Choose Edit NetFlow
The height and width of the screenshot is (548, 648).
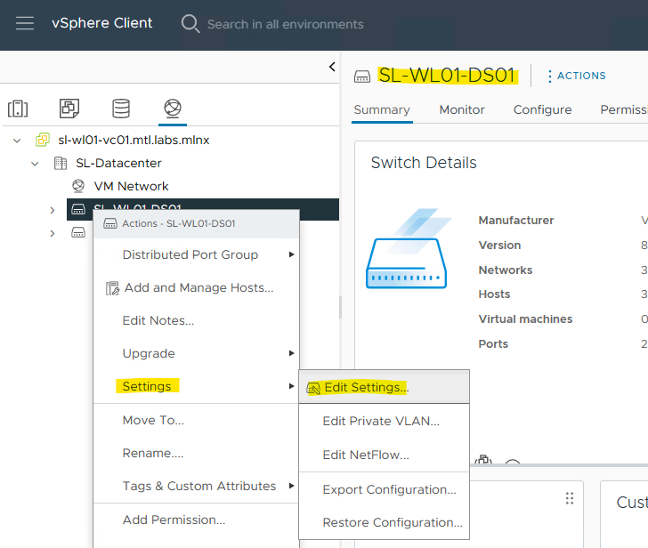point(384,455)
